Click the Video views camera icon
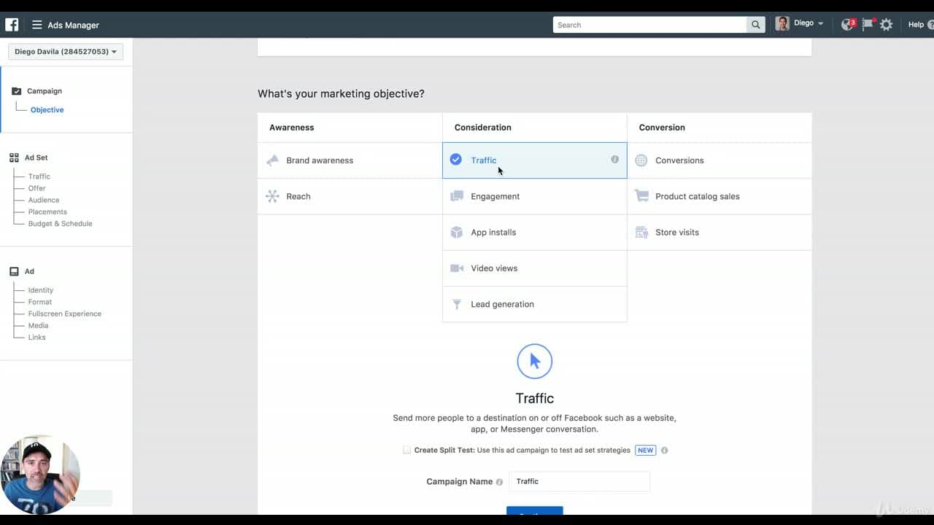Screen dimensions: 934x525 point(457,268)
